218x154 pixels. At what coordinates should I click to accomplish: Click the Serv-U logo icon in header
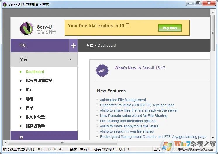(x=27, y=28)
